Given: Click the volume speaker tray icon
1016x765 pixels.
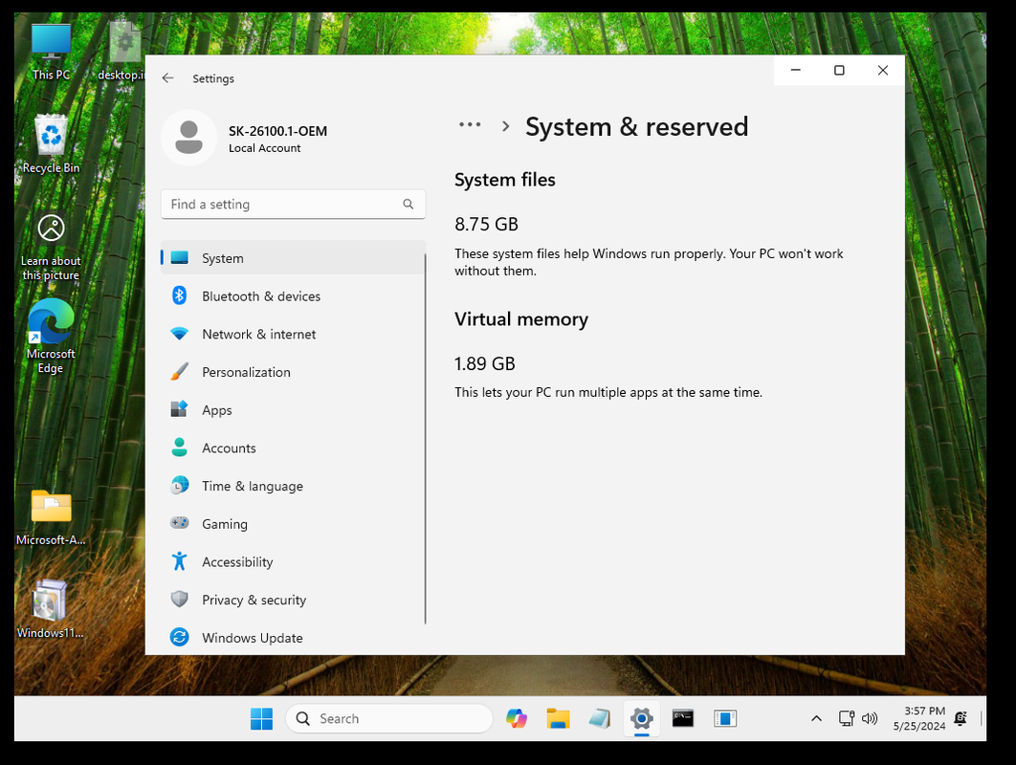Looking at the screenshot, I should (x=870, y=718).
